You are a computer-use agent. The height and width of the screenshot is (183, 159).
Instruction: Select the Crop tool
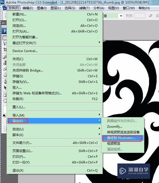5,50
